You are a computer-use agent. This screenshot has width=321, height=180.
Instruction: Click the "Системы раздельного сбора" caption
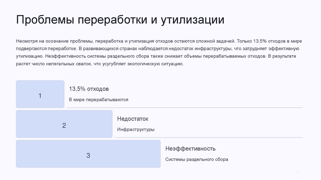[x=197, y=159]
